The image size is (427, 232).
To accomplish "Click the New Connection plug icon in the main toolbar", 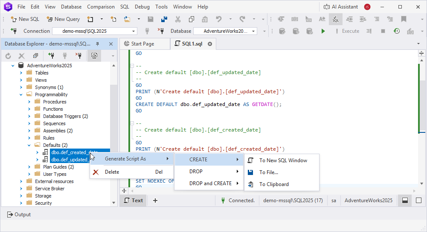I will click(14, 31).
